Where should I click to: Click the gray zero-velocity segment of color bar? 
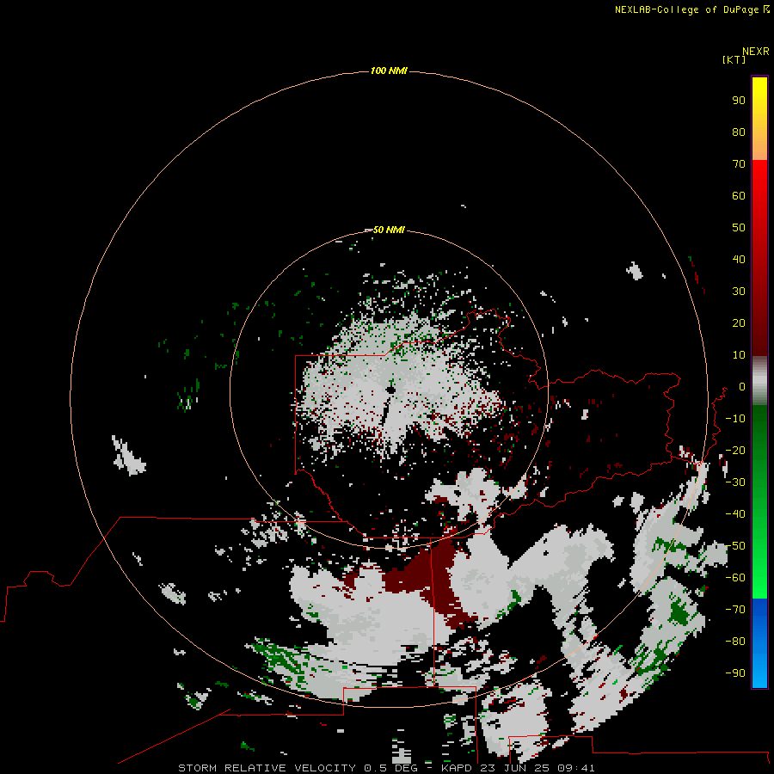pyautogui.click(x=759, y=381)
